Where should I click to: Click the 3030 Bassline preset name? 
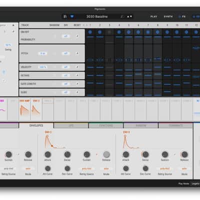click(97, 16)
